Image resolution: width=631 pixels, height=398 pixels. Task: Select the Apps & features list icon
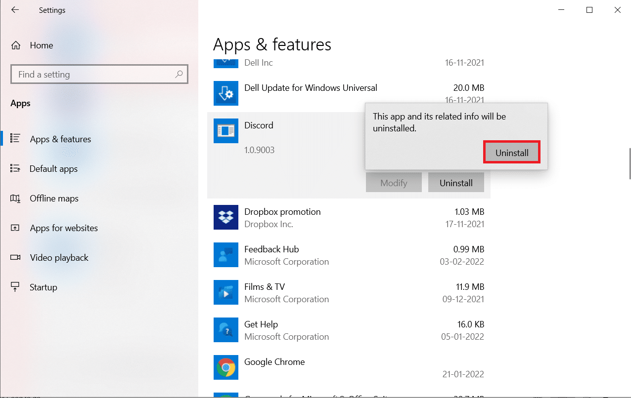pos(15,139)
